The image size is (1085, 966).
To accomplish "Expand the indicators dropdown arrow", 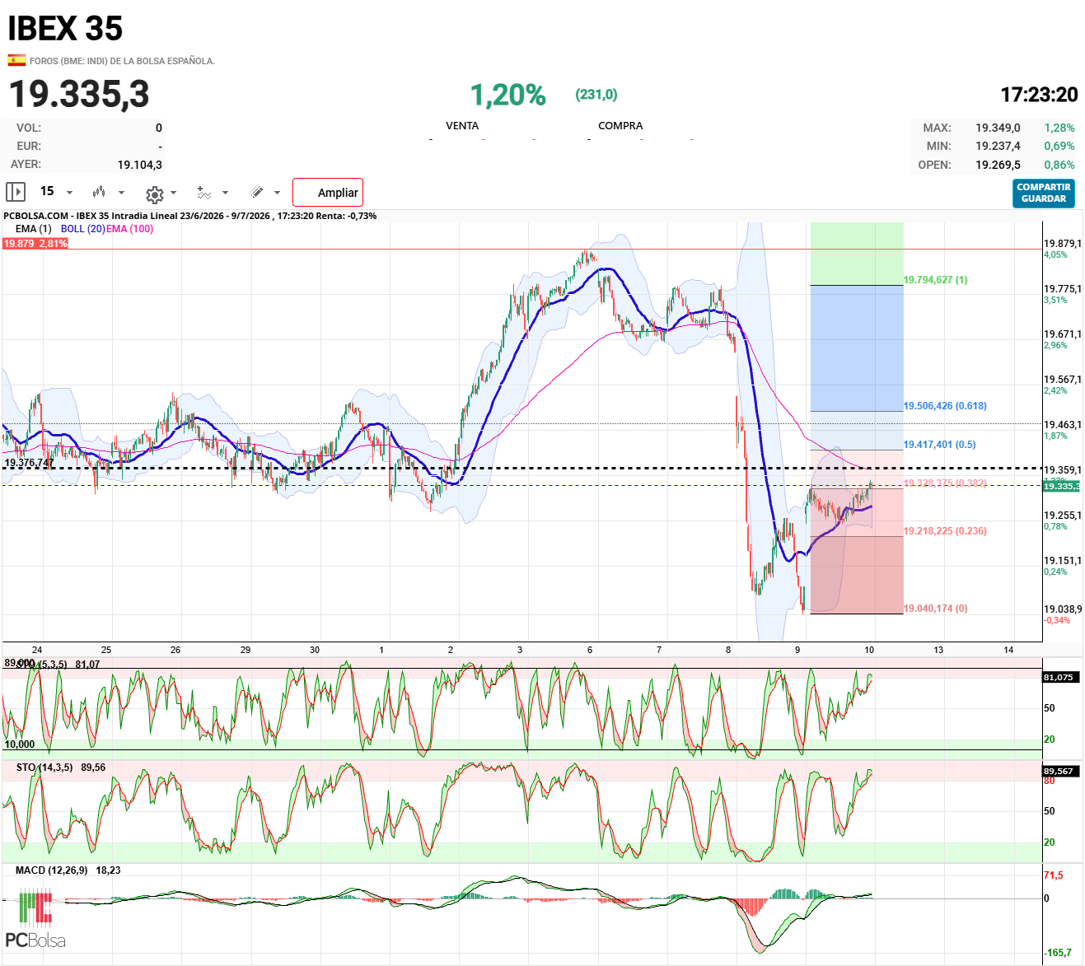I will tap(225, 193).
